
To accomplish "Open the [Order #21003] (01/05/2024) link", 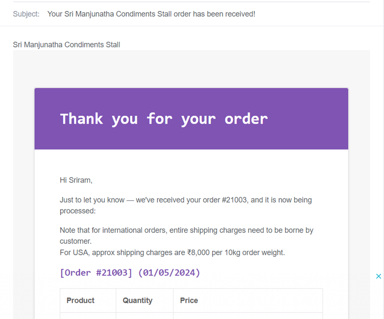I will tap(130, 273).
